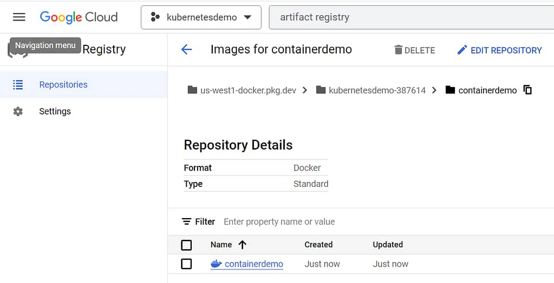Click the Docker whale icon for containerdemo
554x283 pixels.
pos(216,264)
